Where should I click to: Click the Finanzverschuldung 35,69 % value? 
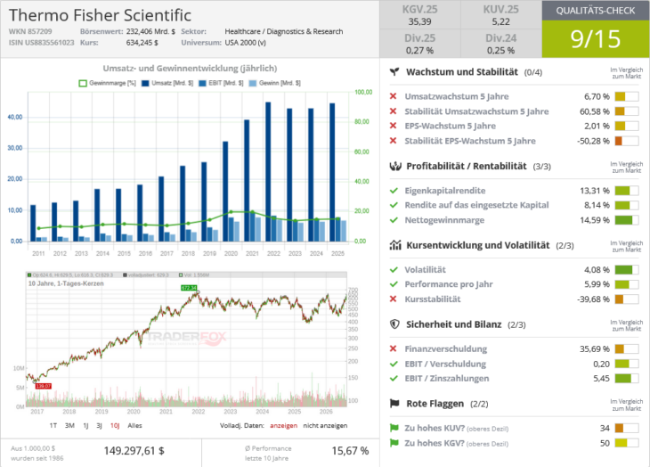point(595,348)
